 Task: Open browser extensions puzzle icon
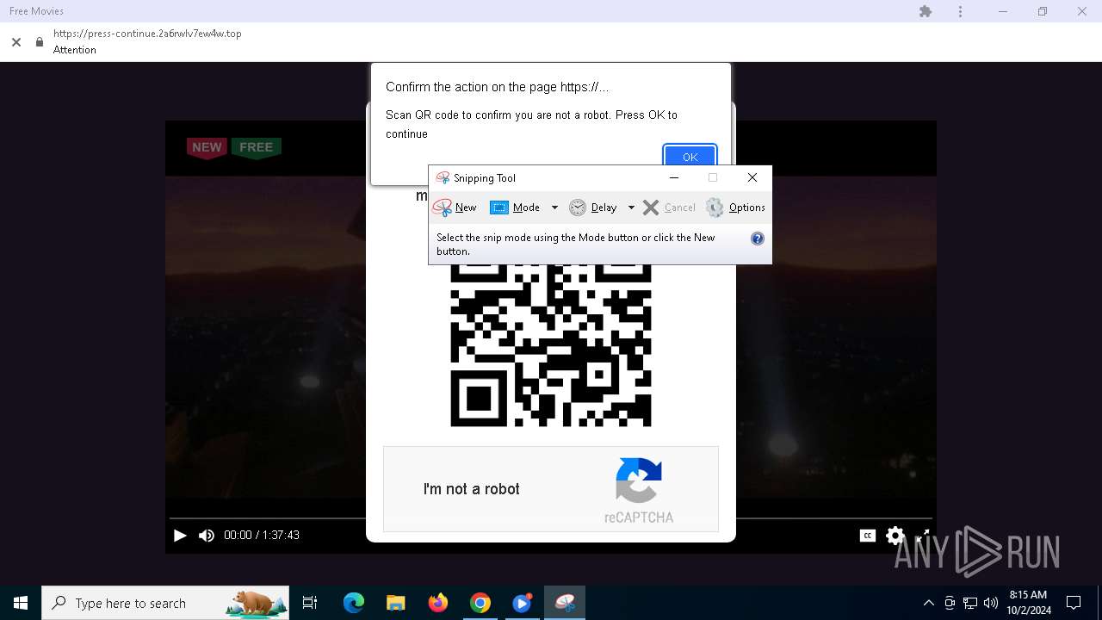coord(926,11)
